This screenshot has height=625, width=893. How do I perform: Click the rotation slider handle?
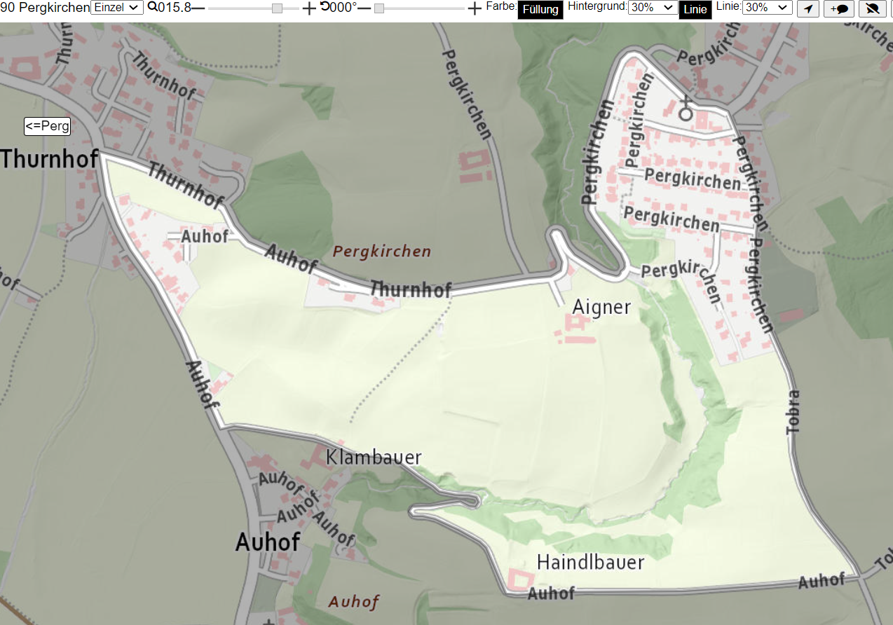[379, 8]
